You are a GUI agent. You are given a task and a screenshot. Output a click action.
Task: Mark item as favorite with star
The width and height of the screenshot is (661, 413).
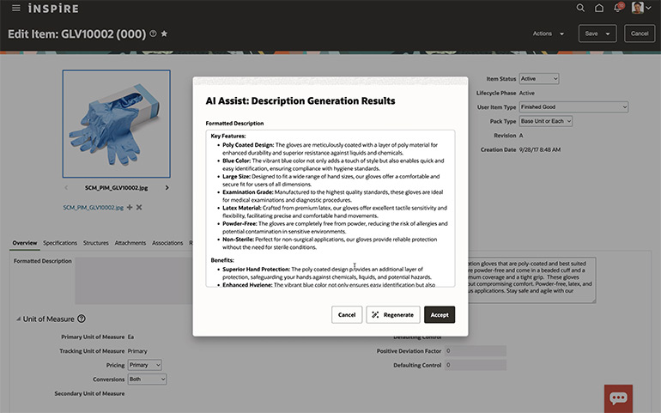[x=164, y=33]
